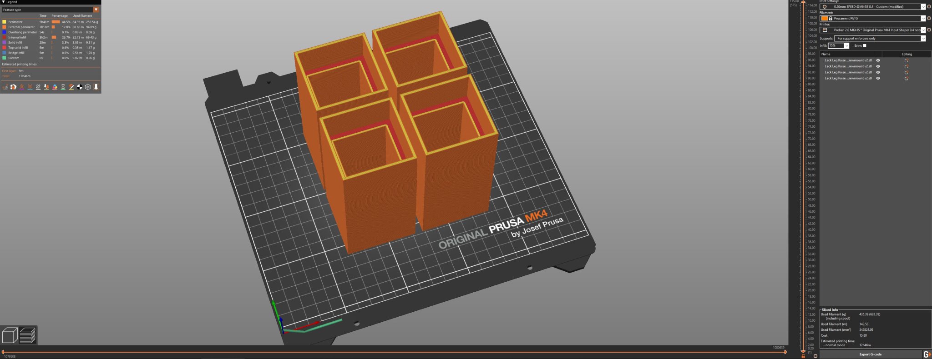Screen dimensions: 932x359
Task: Hide the first Lack Leg Raise object
Action: (x=878, y=60)
